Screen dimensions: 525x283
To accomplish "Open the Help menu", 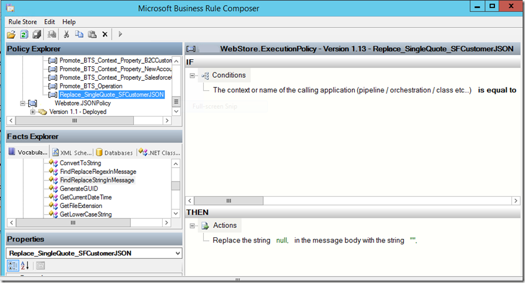I will (69, 22).
